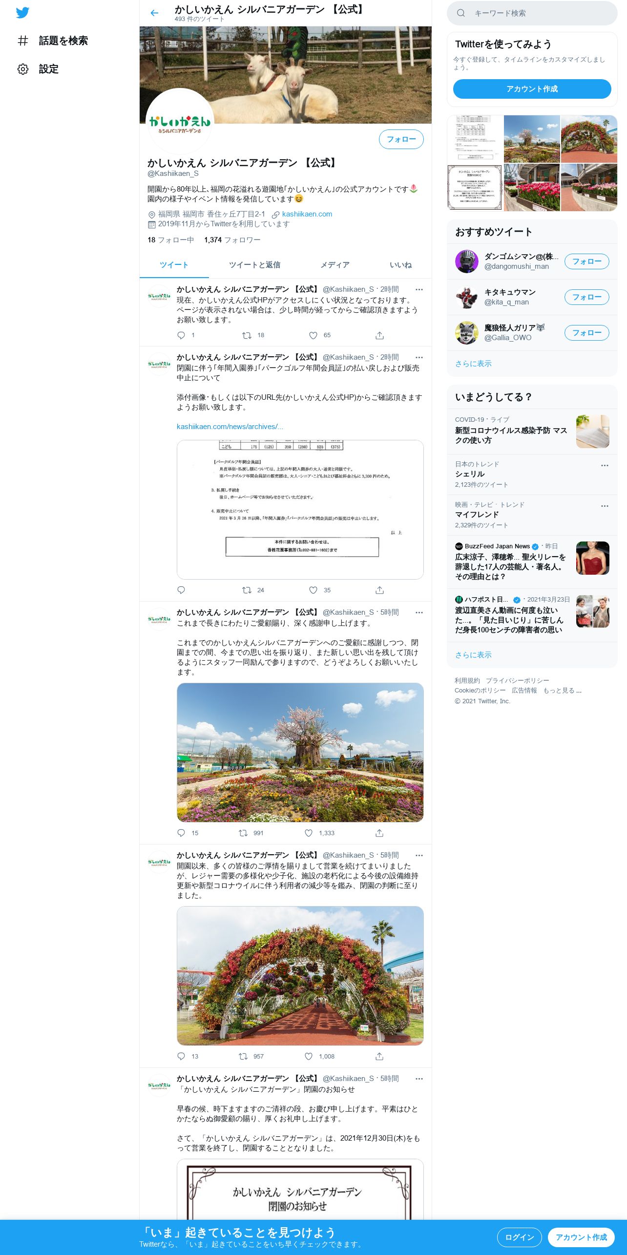Image resolution: width=627 pixels, height=1255 pixels.
Task: Click ログイン button in bottom banner
Action: (x=519, y=1237)
